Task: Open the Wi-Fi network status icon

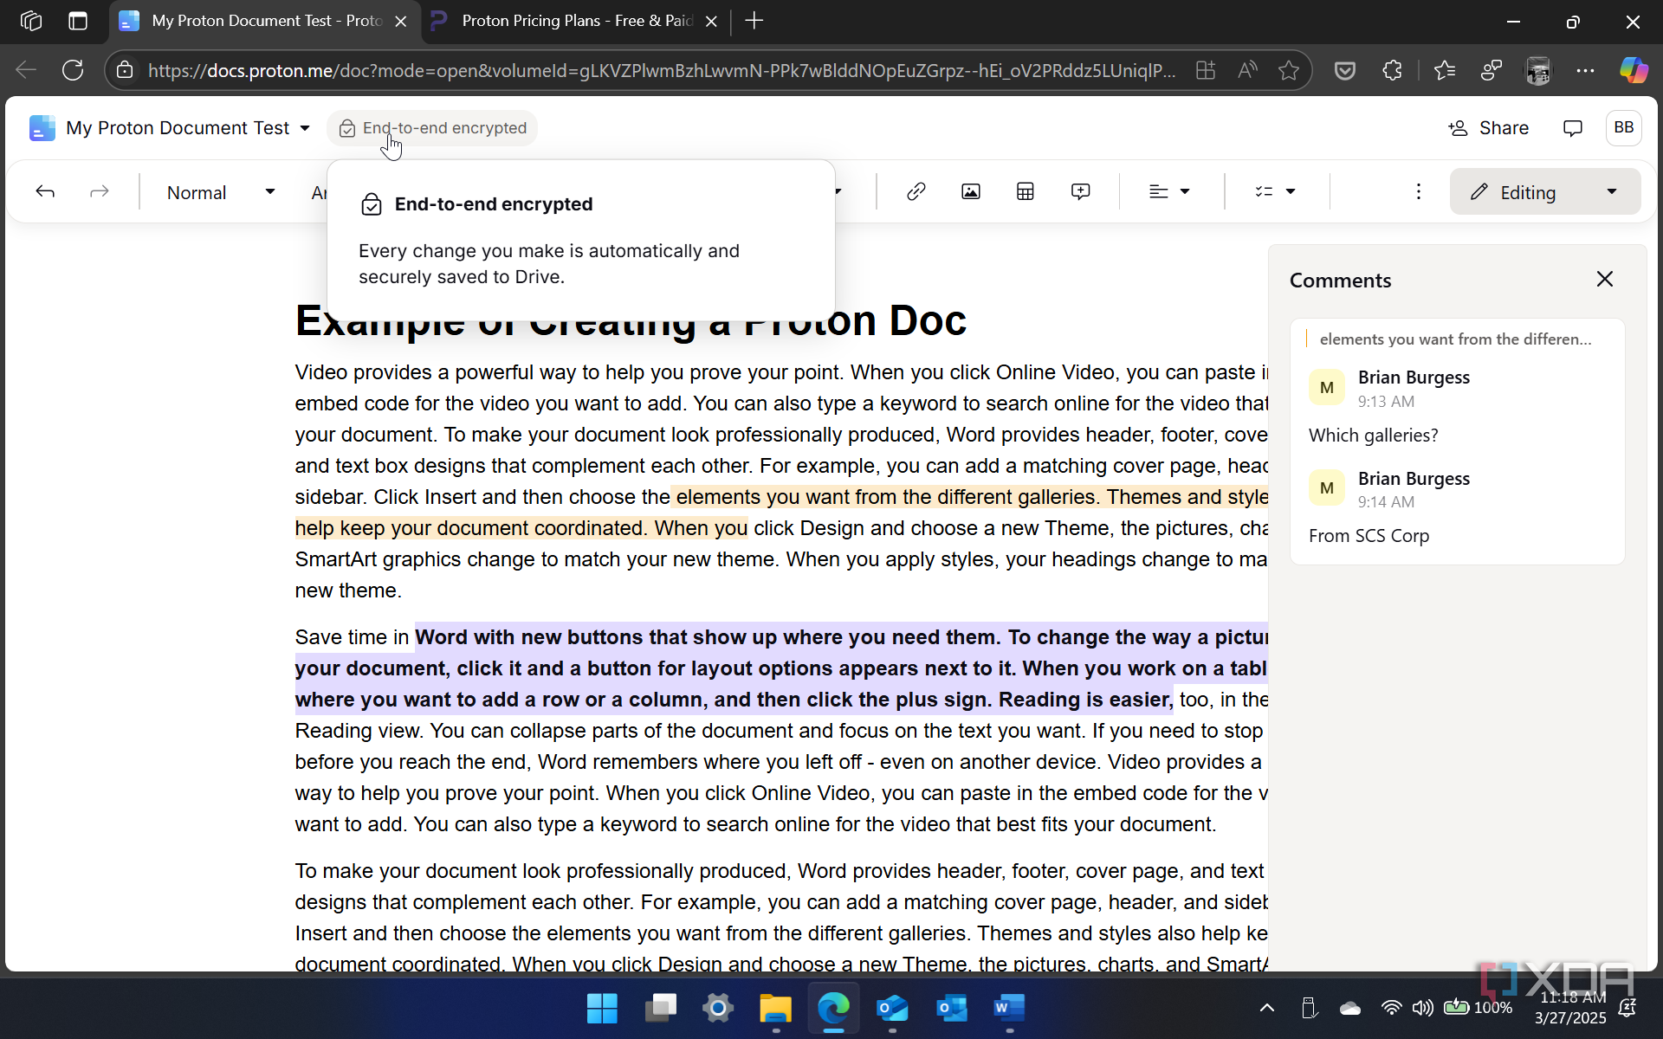Action: tap(1391, 1008)
